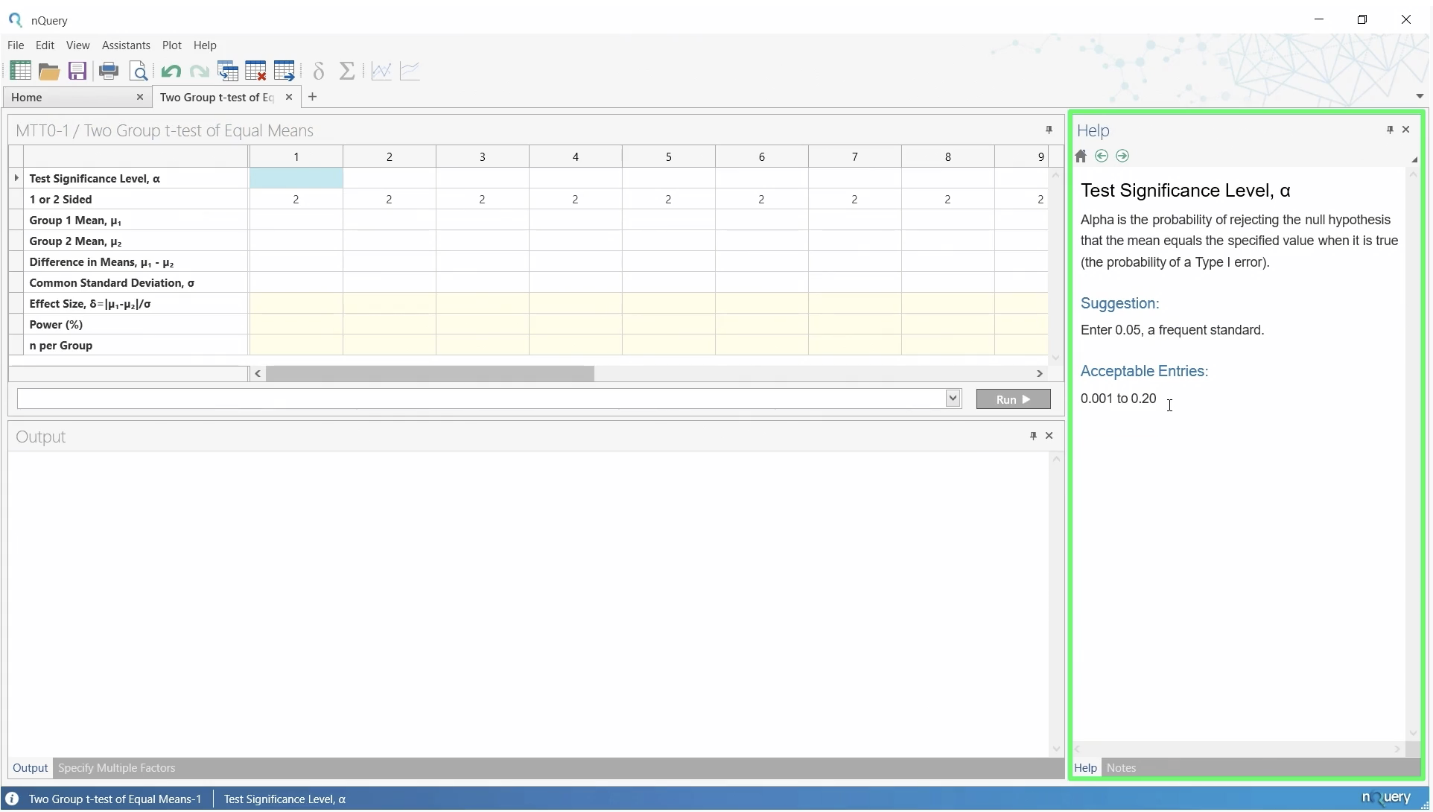Toggle pin on MTT0-1 table panel
Viewport: 1433px width, 812px height.
1049,130
